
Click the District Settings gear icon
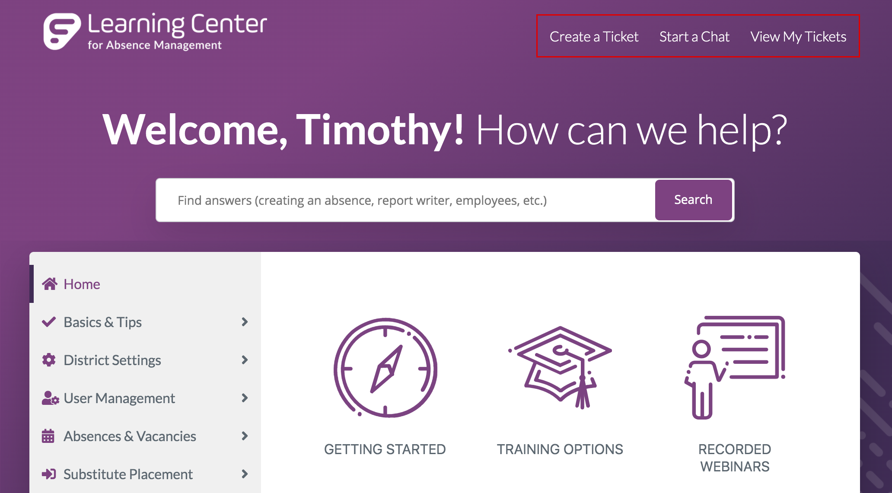pyautogui.click(x=49, y=360)
